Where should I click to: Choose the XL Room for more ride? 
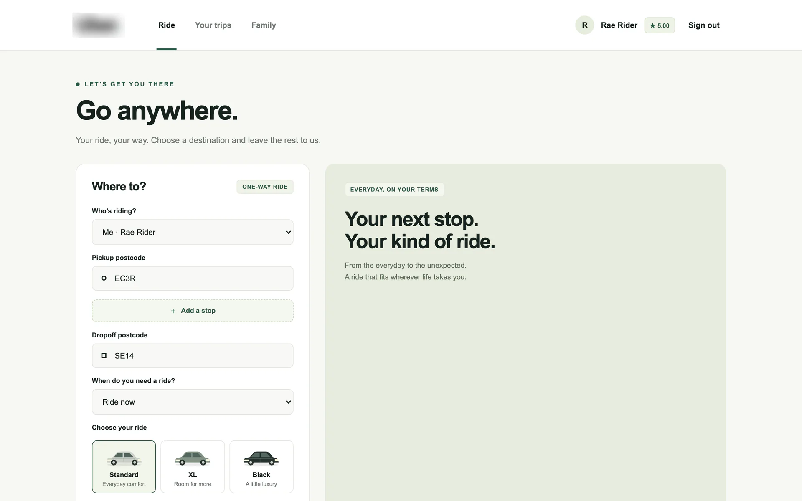point(193,467)
